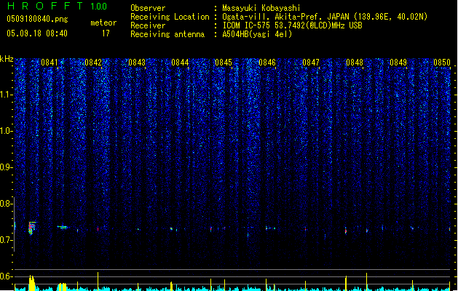
Task: Click the 1.0 kHz axis label
Action: [x=6, y=131]
